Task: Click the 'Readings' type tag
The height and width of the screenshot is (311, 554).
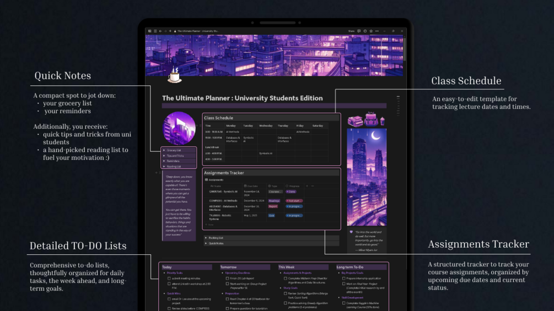Action: click(274, 200)
